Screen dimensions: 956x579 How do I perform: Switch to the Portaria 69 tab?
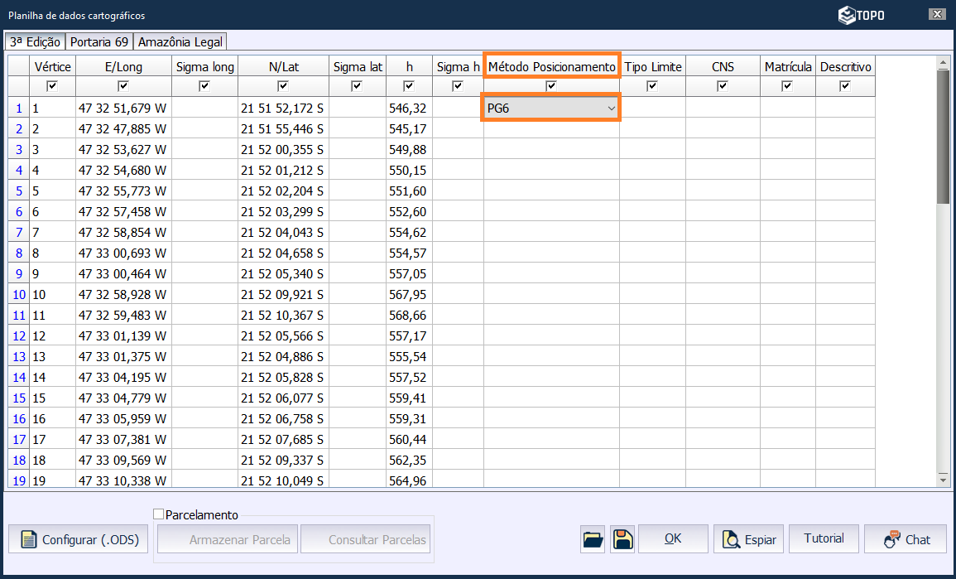(x=99, y=42)
